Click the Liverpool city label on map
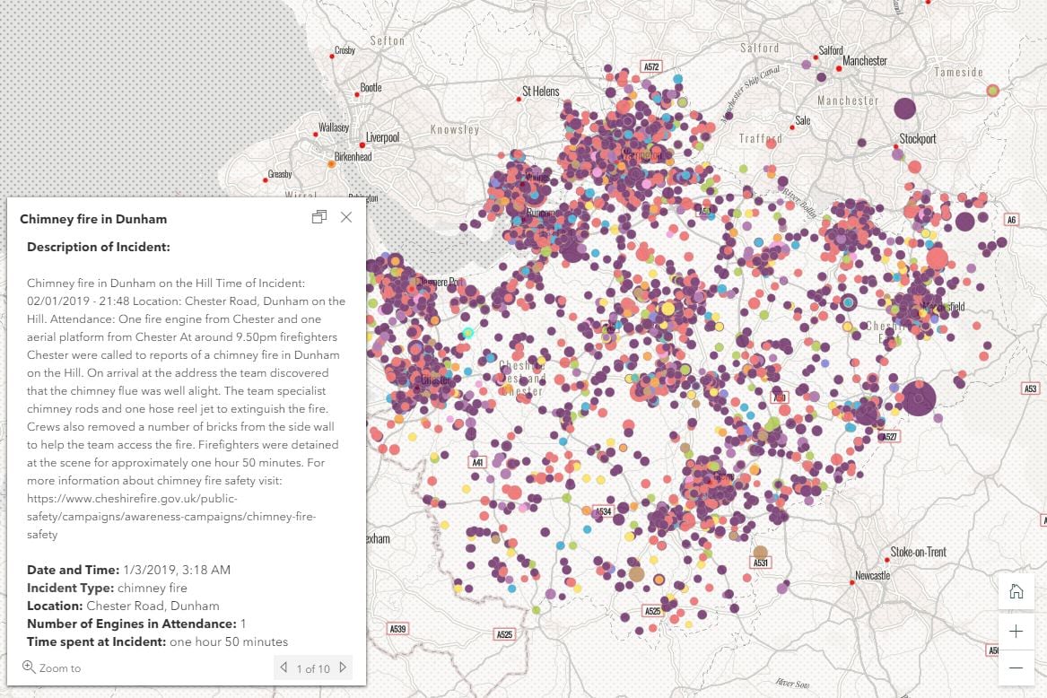This screenshot has width=1047, height=698. (x=382, y=137)
